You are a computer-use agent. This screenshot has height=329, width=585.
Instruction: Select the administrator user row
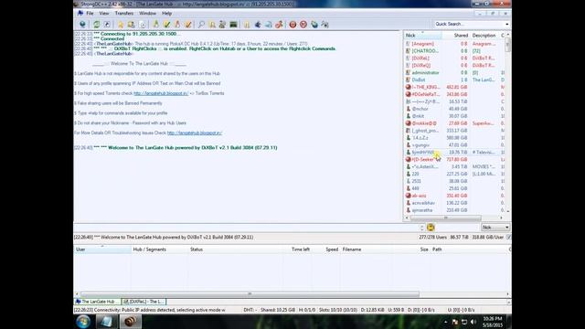(x=453, y=73)
